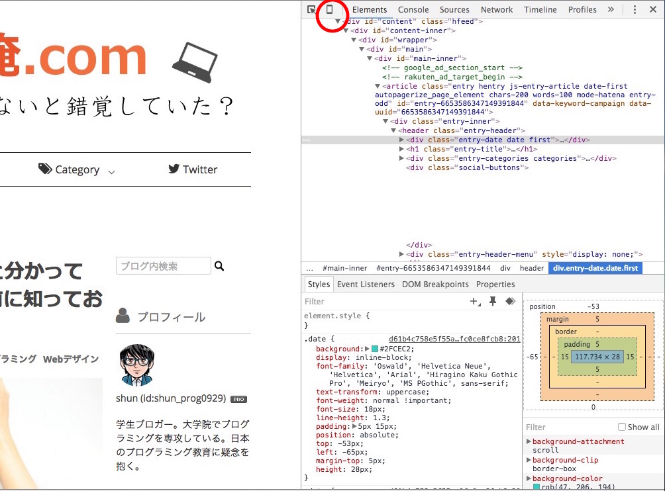Click the ブログ内検索 search input field
Viewport: 665px width, 491px height.
[163, 265]
